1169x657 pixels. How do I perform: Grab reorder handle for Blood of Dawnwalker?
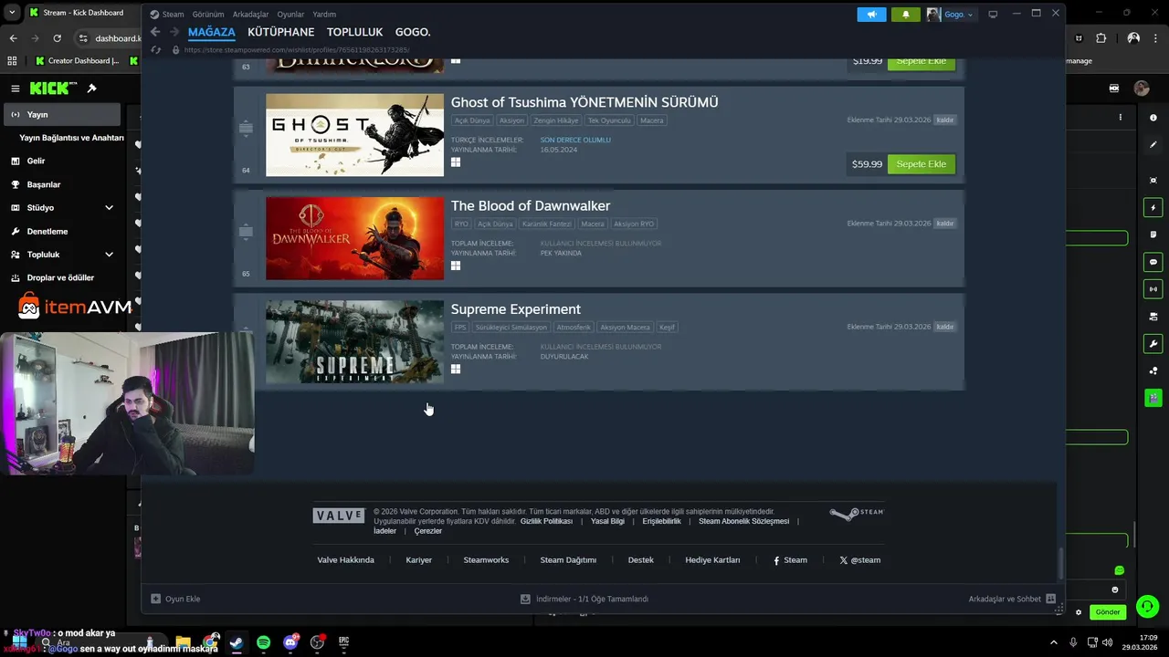[x=246, y=232]
